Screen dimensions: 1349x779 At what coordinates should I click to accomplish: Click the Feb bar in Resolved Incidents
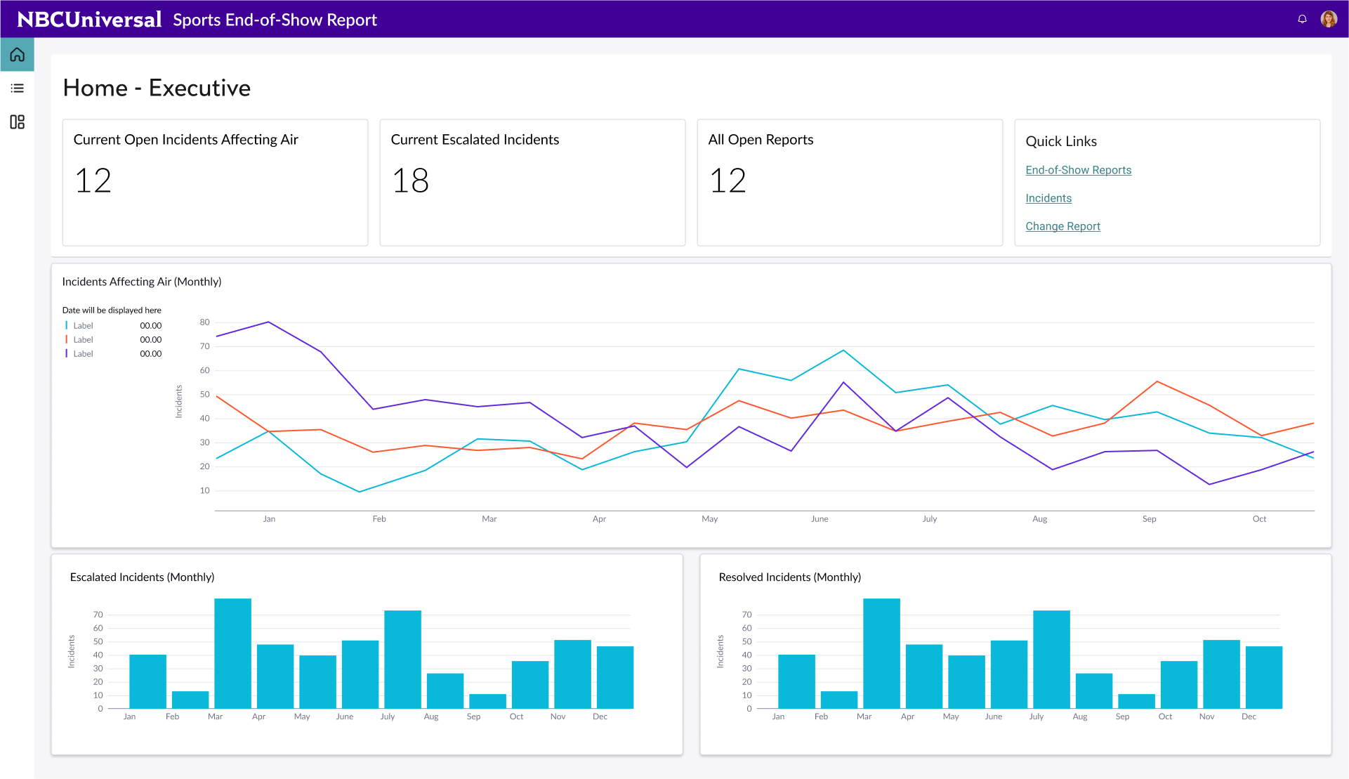[838, 700]
